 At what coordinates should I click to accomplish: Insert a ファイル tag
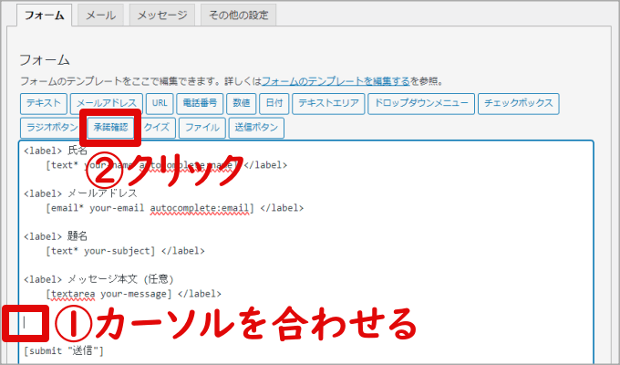pos(202,128)
